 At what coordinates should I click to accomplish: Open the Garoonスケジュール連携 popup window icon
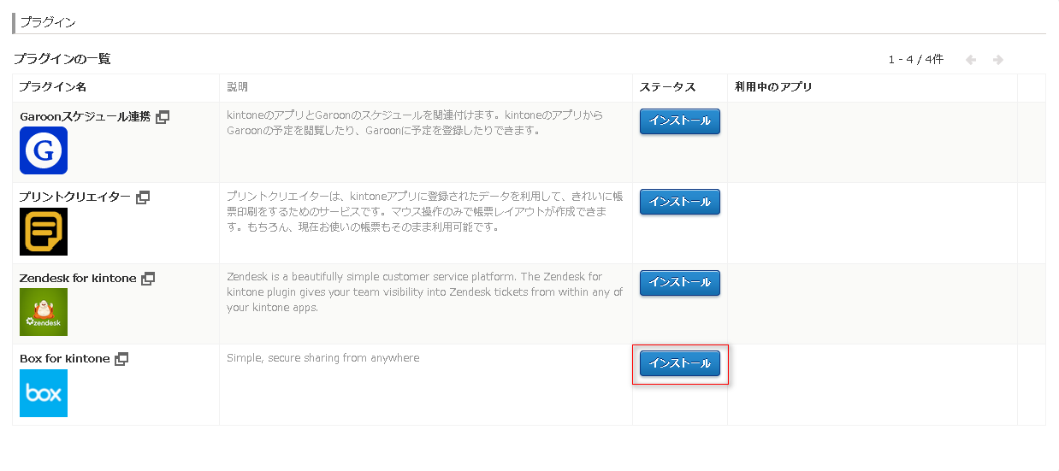[x=163, y=117]
